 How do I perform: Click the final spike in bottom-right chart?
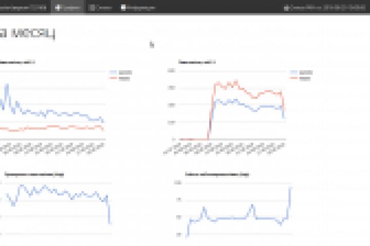(x=290, y=188)
